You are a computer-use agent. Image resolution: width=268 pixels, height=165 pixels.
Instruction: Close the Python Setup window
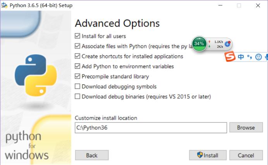coord(258,5)
